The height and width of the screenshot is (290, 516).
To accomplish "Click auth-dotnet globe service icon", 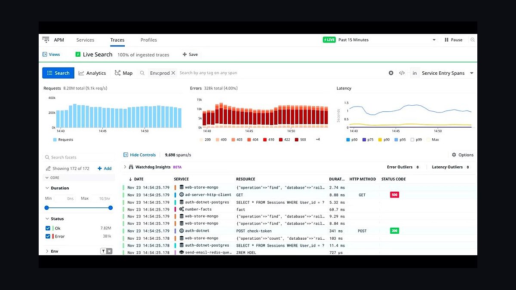I will pyautogui.click(x=182, y=231).
